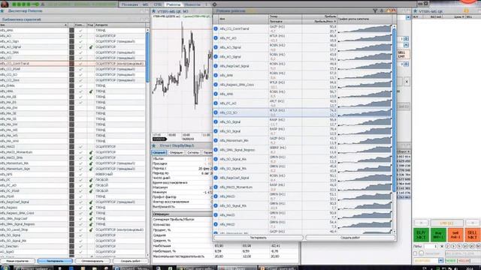
Task: Click the X button in the right order panel
Action: 407,82
